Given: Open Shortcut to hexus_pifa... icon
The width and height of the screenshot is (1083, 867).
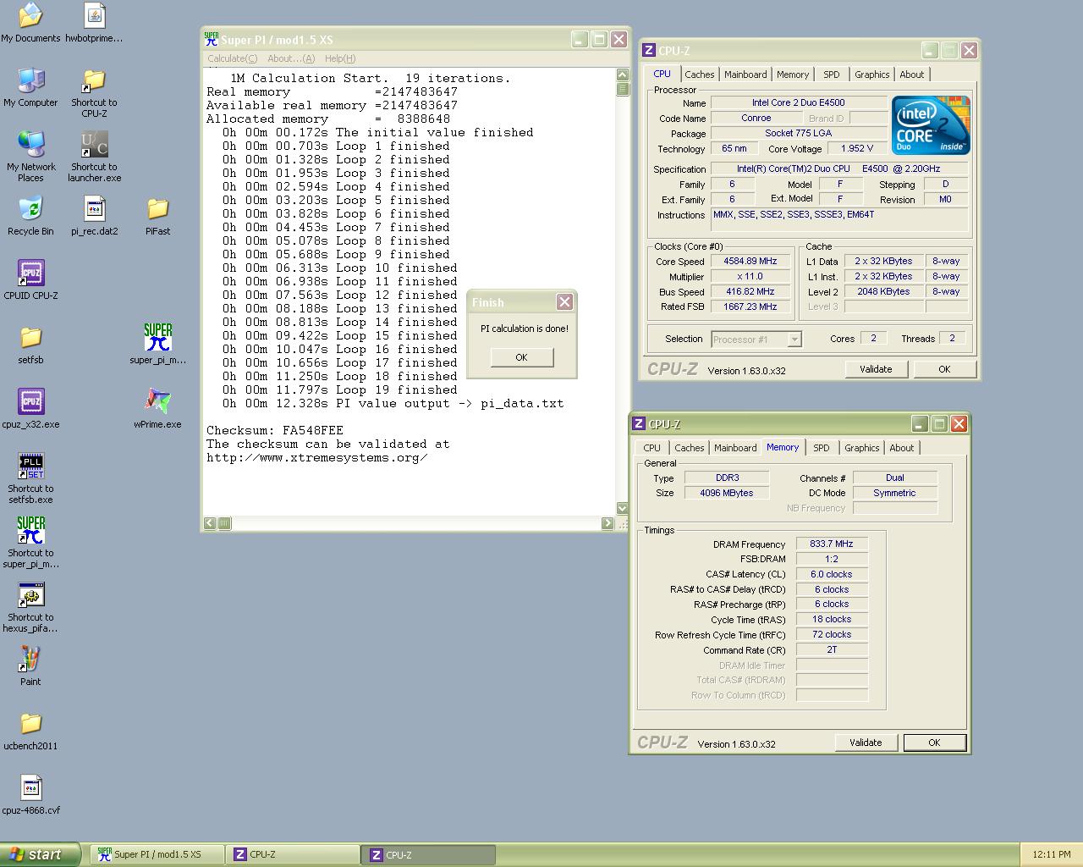Looking at the screenshot, I should 30,608.
